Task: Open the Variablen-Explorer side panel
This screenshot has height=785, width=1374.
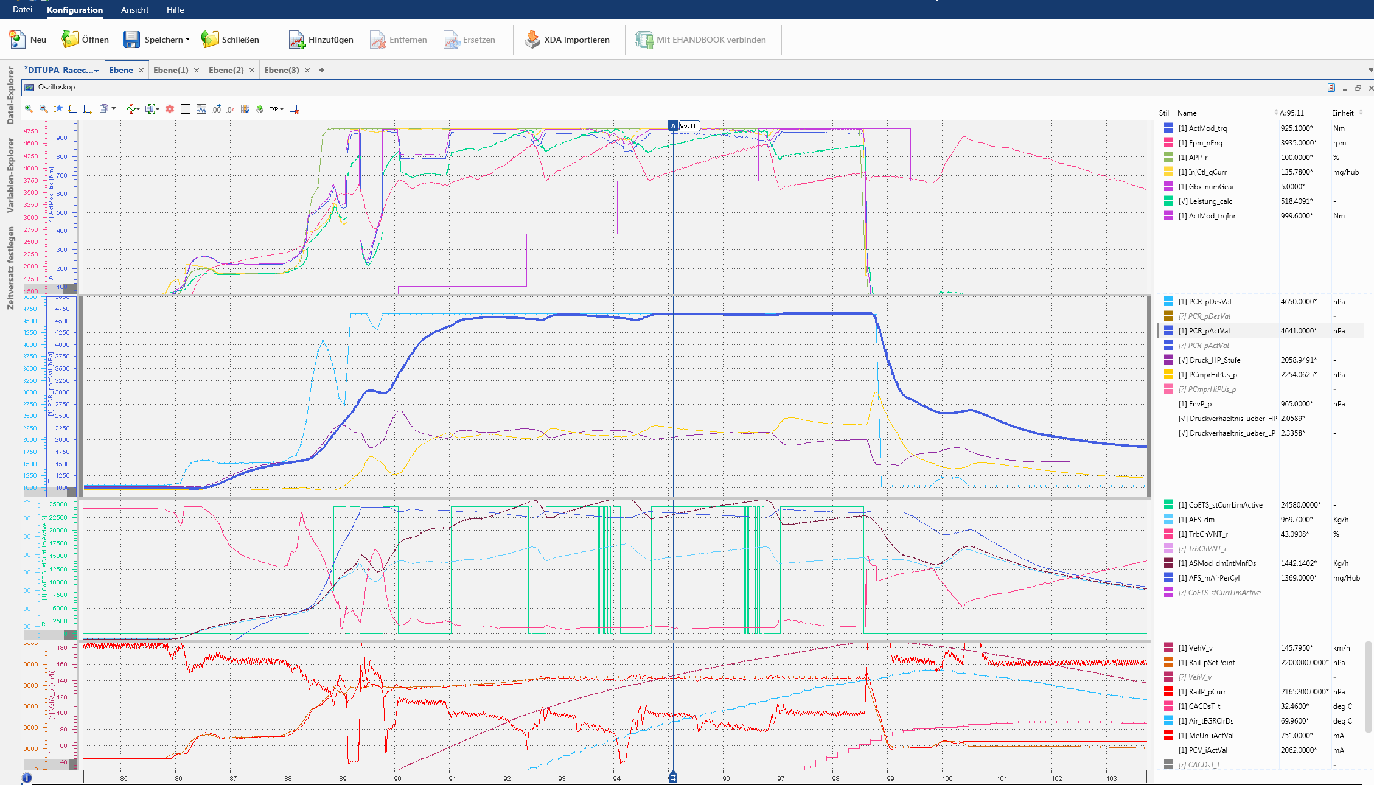Action: click(x=10, y=175)
